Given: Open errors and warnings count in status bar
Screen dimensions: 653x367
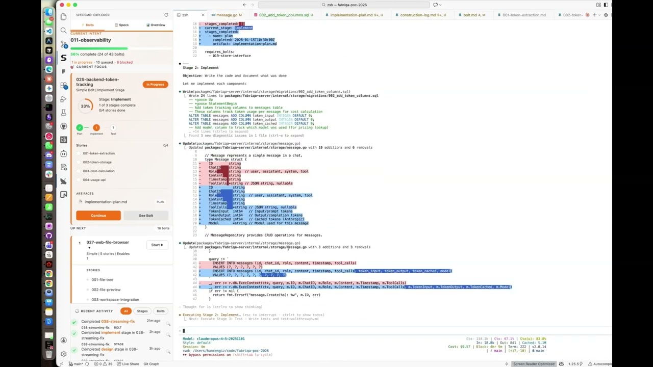Looking at the screenshot, I should pos(104,364).
